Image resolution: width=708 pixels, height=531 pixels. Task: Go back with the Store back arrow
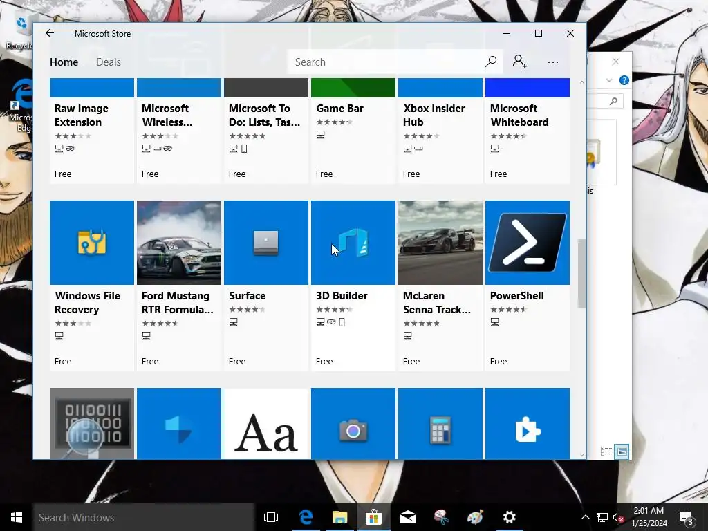50,33
